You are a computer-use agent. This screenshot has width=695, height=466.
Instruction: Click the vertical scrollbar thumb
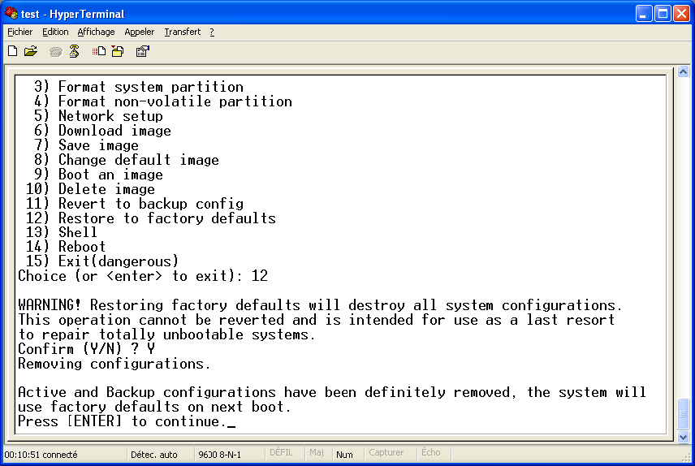(683, 414)
